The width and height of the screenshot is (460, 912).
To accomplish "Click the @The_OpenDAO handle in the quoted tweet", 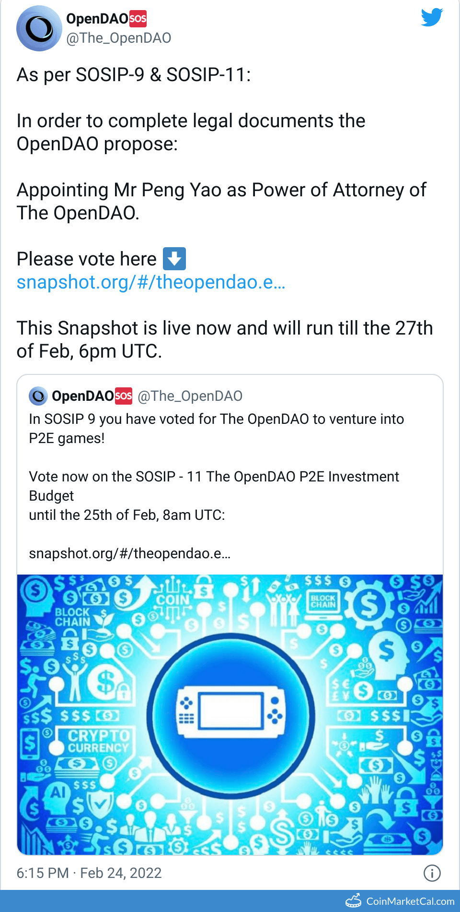I will (190, 396).
